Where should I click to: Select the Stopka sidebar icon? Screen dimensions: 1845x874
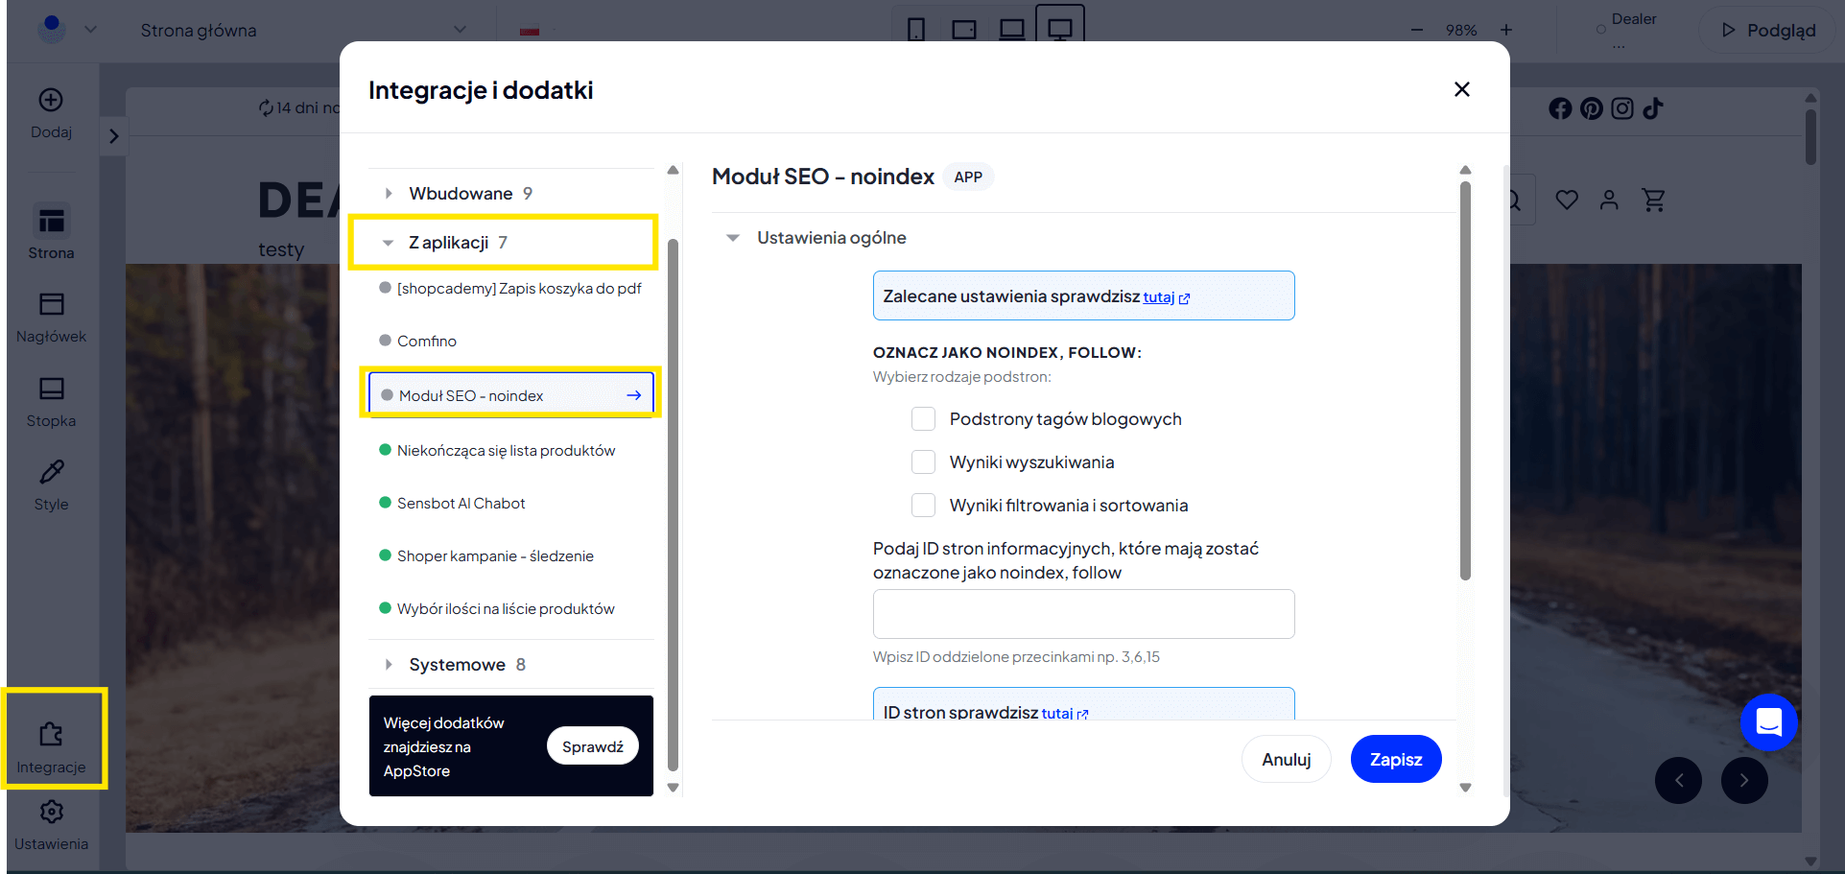click(x=52, y=389)
